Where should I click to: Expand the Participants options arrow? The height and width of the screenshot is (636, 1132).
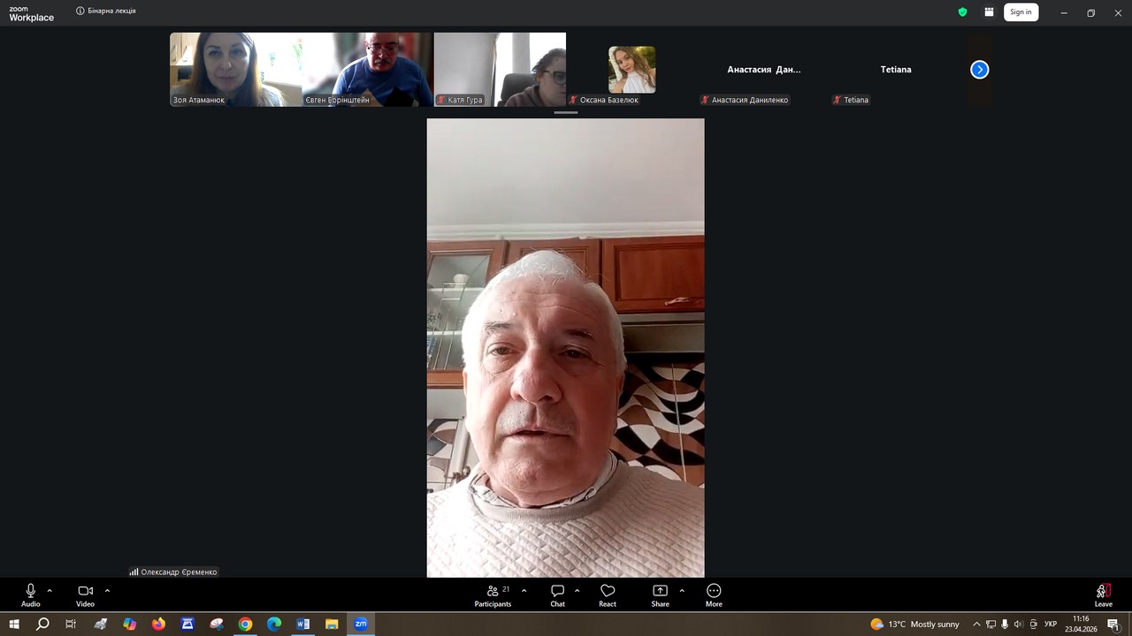524,590
